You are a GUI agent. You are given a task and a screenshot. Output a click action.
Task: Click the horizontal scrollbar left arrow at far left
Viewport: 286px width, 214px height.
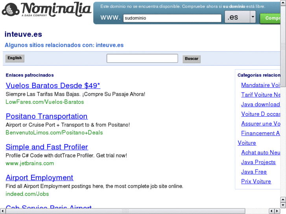2,211
